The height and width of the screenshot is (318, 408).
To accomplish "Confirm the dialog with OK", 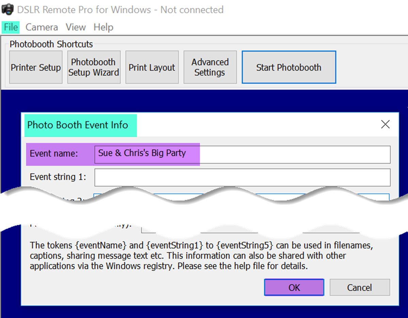I will (x=294, y=287).
